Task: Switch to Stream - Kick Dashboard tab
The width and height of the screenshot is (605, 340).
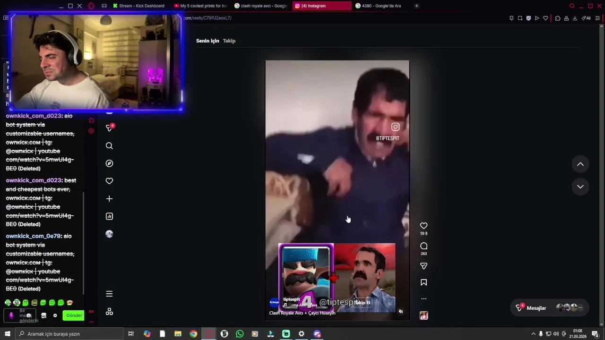Action: tap(138, 6)
